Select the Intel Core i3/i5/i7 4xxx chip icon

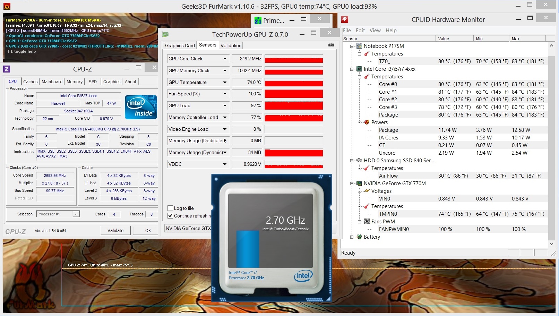359,69
